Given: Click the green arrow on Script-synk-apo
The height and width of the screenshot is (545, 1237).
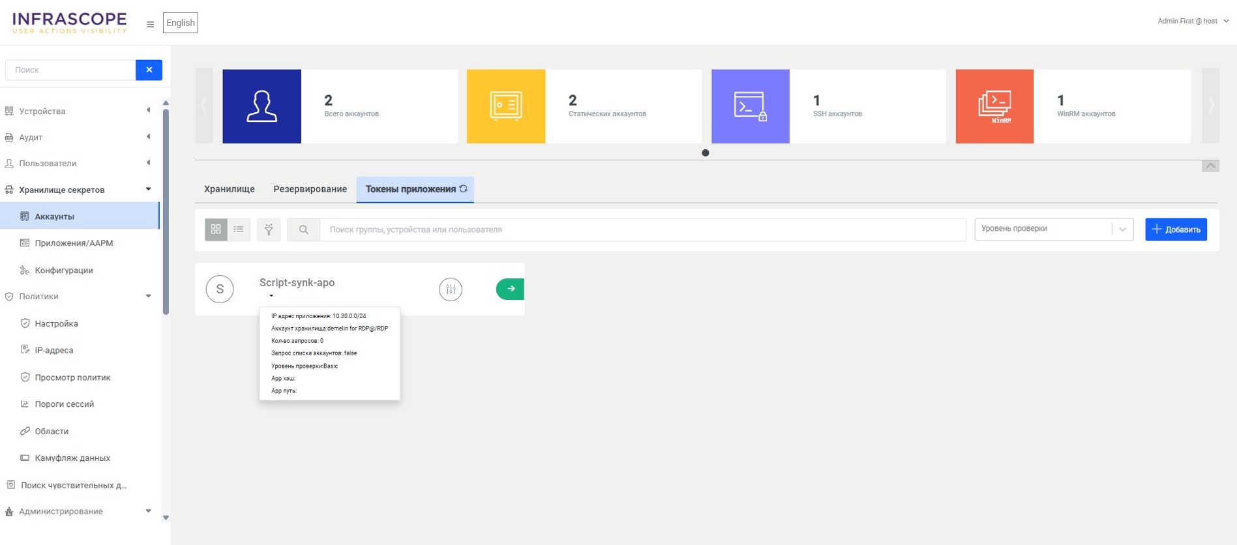Looking at the screenshot, I should pyautogui.click(x=510, y=289).
